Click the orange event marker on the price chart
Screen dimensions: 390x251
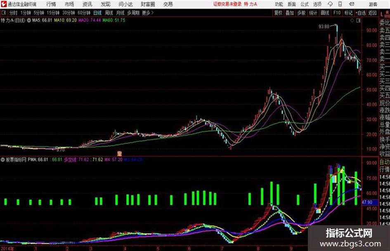pos(119,153)
